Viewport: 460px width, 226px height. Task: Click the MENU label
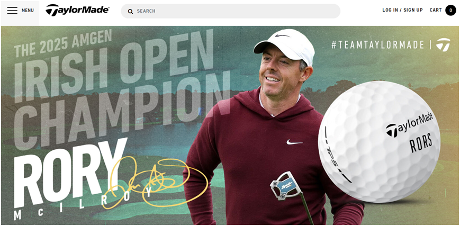point(28,11)
